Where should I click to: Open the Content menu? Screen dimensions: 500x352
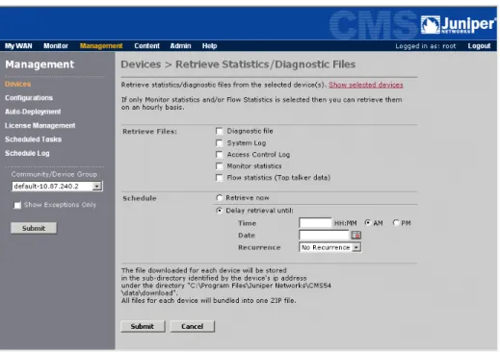pyautogui.click(x=146, y=46)
